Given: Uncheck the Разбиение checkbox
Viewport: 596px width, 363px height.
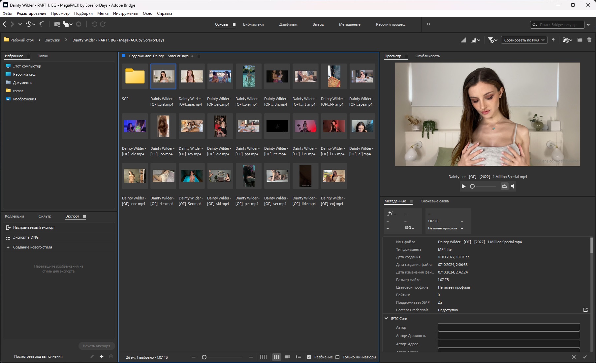Looking at the screenshot, I should [309, 357].
